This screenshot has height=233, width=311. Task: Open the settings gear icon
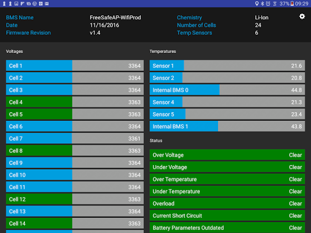302,16
